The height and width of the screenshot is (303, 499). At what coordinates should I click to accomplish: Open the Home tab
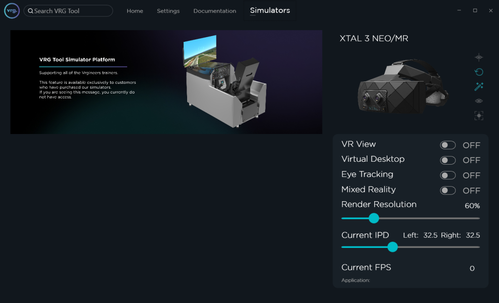135,11
